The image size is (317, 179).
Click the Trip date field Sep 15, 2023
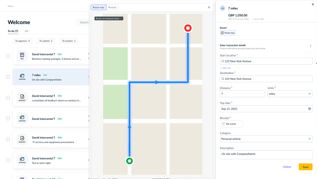(x=266, y=109)
